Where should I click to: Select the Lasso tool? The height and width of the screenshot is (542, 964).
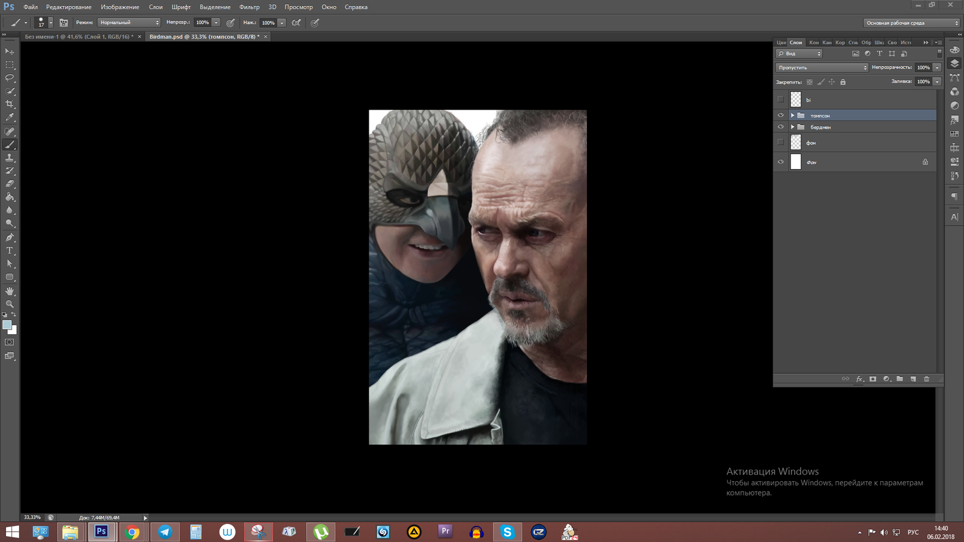(x=10, y=78)
